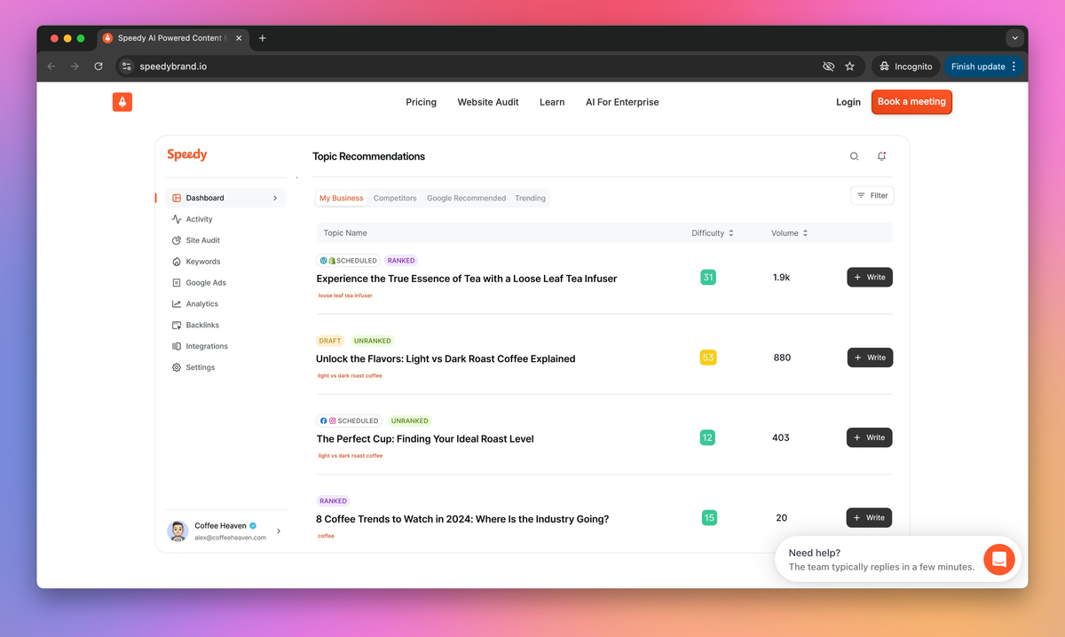The height and width of the screenshot is (637, 1065).
Task: Open the Filter dropdown button
Action: (x=872, y=195)
